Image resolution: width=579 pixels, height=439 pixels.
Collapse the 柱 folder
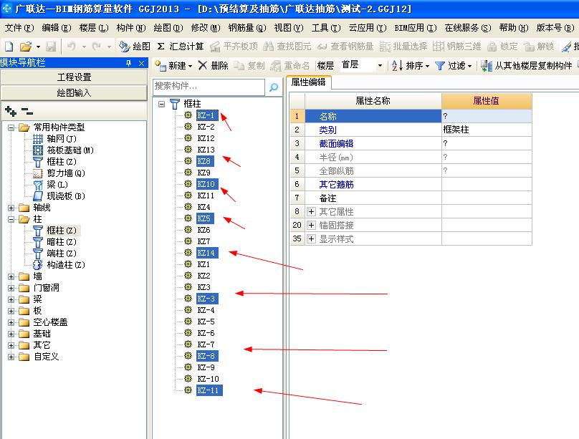coord(11,219)
